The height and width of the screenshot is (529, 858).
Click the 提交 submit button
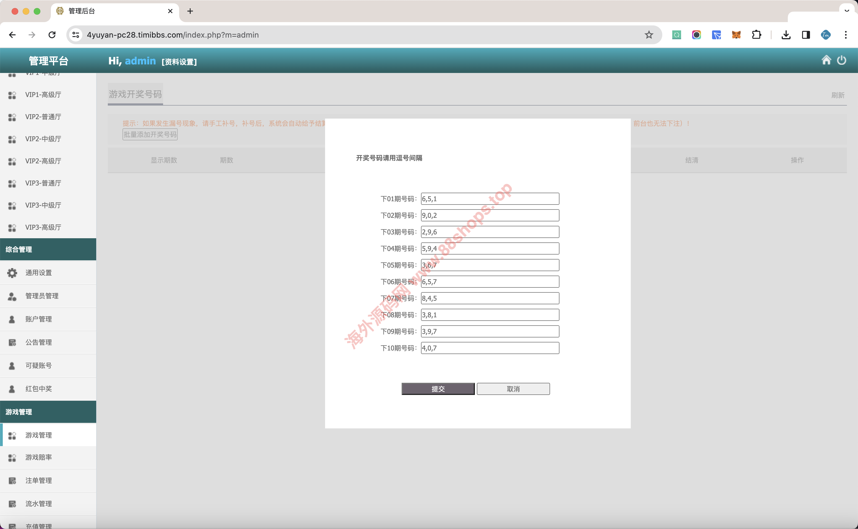(438, 389)
